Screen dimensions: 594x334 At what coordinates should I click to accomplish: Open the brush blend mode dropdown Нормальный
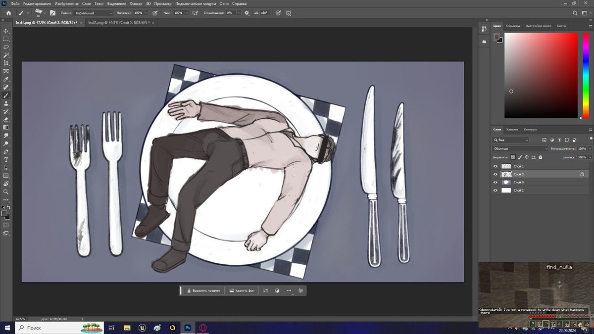pyautogui.click(x=94, y=13)
